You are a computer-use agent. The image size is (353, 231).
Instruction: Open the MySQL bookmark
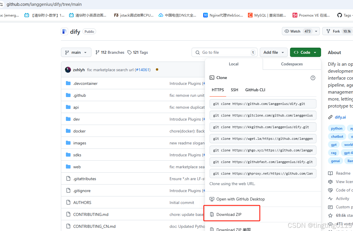267,15
